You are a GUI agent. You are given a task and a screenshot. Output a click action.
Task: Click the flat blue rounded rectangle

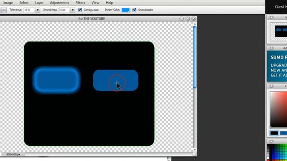[116, 80]
